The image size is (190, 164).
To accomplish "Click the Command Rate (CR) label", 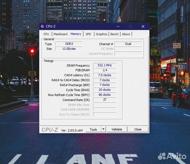I will click(x=76, y=100).
